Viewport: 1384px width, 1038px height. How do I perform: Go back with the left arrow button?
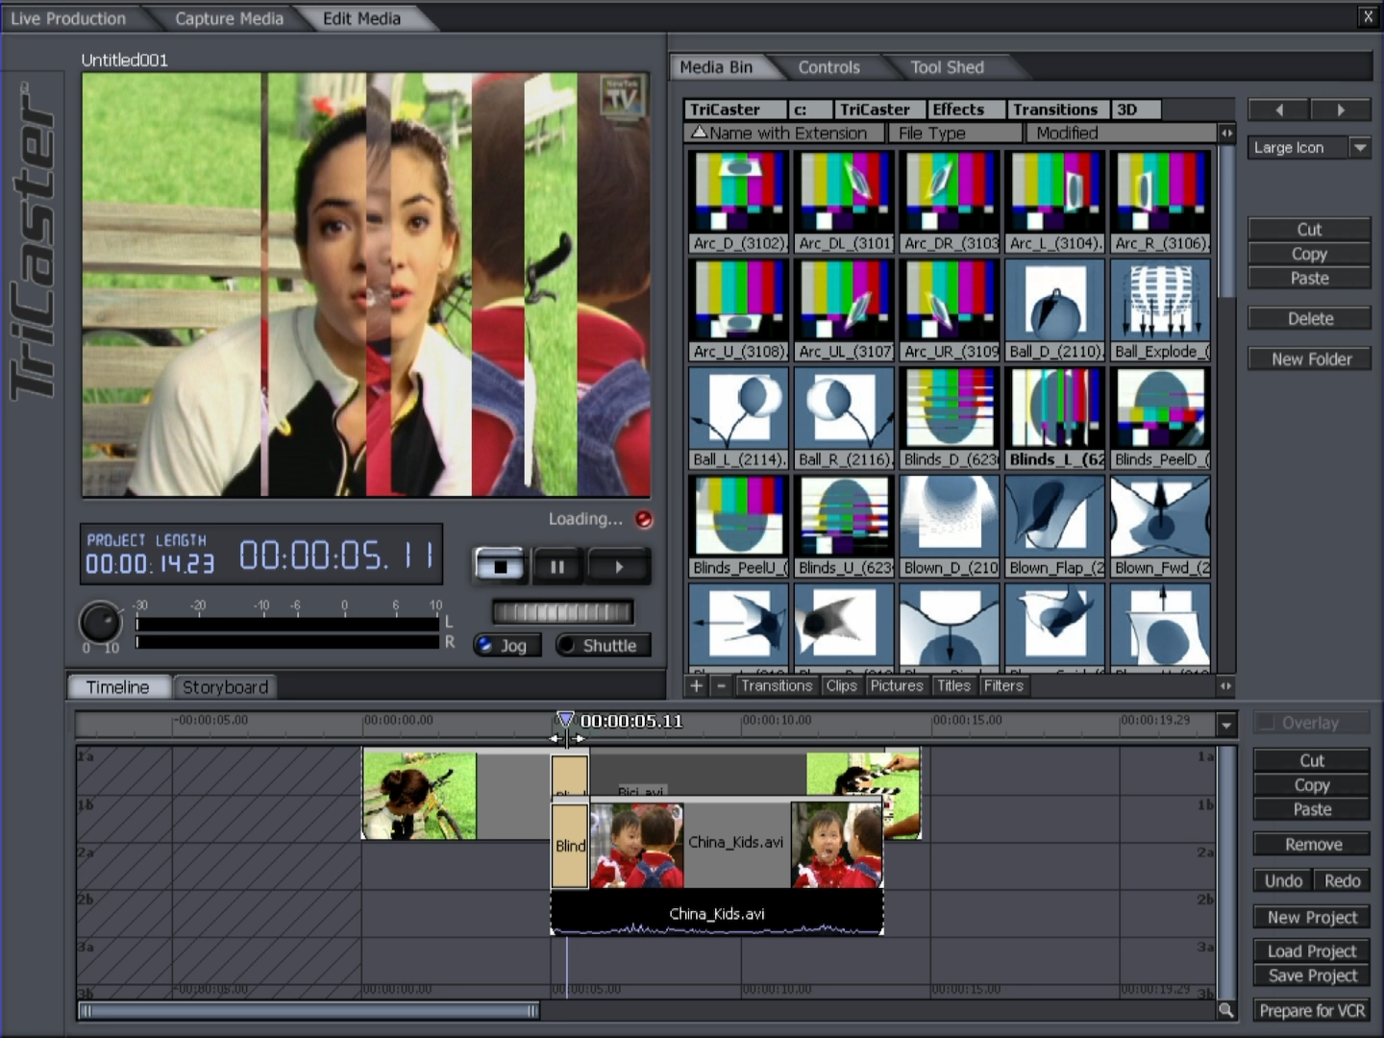(1278, 110)
